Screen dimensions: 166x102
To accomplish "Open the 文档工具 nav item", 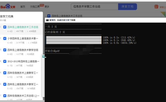I will 35,7.
